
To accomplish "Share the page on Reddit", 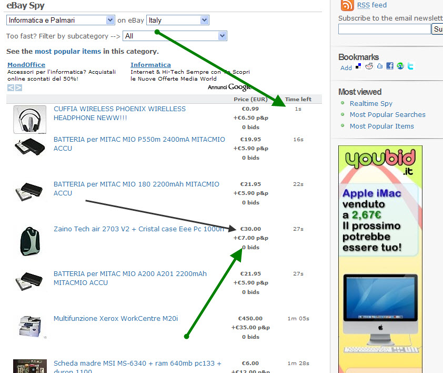I will [x=369, y=66].
